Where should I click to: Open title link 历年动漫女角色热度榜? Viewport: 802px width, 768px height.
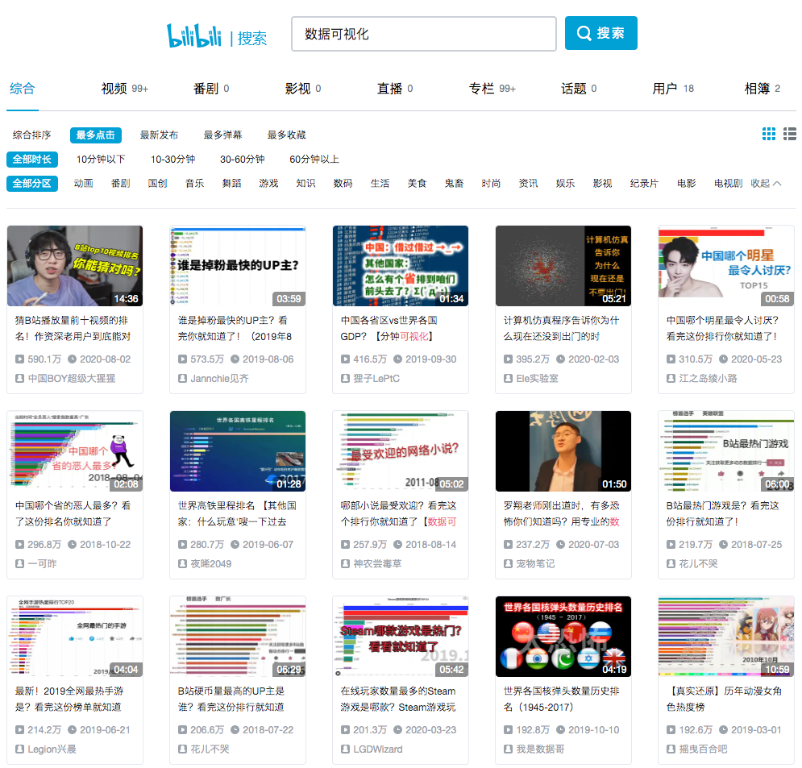[725, 699]
